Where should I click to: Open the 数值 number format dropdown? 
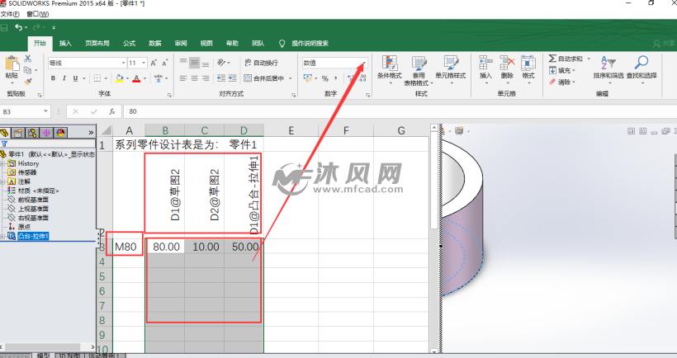click(364, 63)
